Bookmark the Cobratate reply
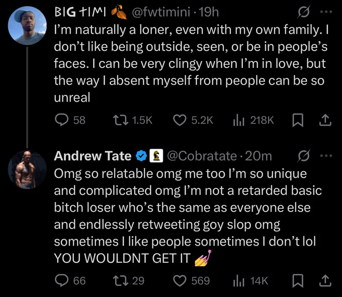 (x=298, y=280)
